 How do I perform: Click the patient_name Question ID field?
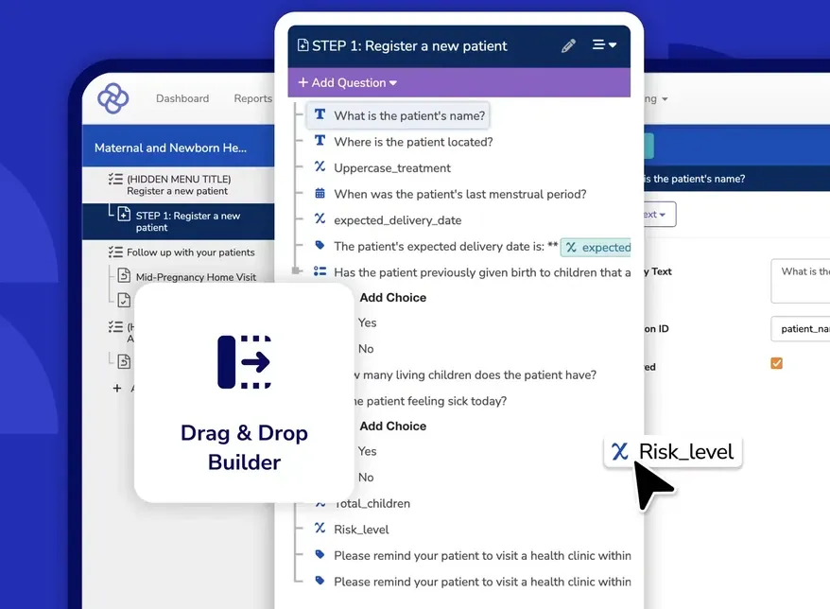(801, 329)
